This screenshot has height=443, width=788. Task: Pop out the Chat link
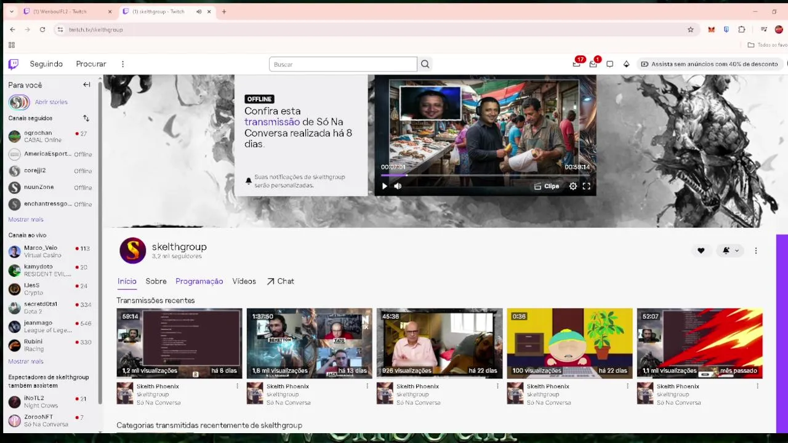pos(280,281)
